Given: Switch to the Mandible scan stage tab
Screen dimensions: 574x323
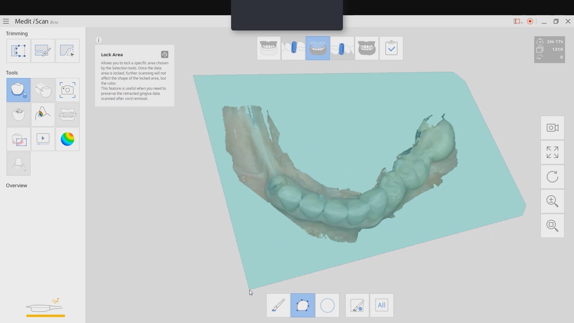Looking at the screenshot, I should 318,48.
